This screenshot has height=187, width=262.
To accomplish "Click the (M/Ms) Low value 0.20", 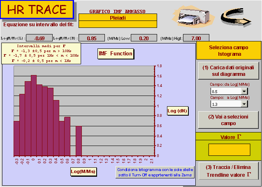I will (144, 38).
